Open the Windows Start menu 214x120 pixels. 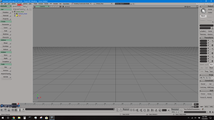tap(3, 118)
